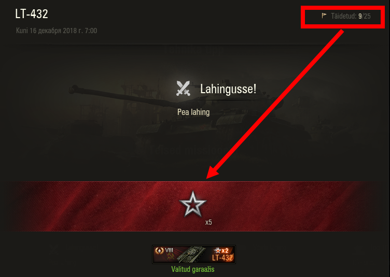Image resolution: width=390 pixels, height=277 pixels.
Task: Click the small tank image in the vehicle card
Action: (191, 254)
